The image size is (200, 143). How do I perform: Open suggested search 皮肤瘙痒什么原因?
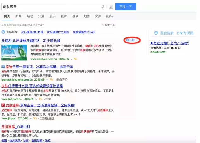click(x=58, y=32)
